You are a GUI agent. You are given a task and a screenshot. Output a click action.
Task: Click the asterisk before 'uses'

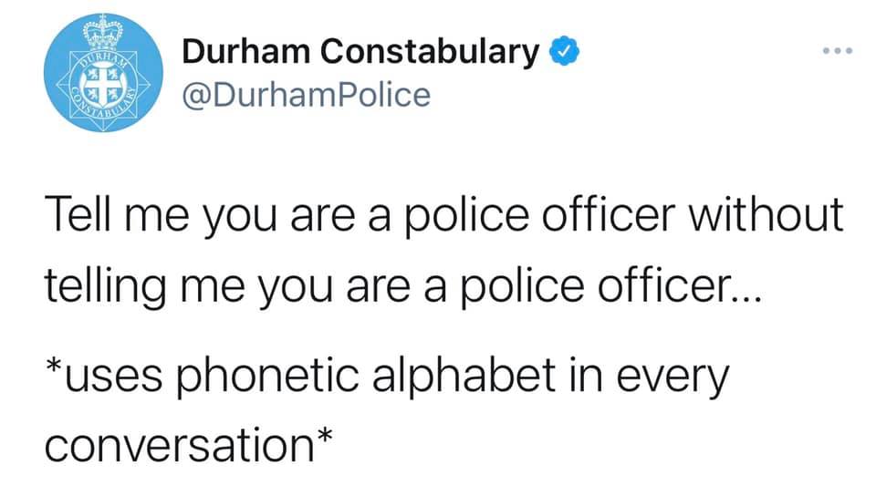click(54, 367)
